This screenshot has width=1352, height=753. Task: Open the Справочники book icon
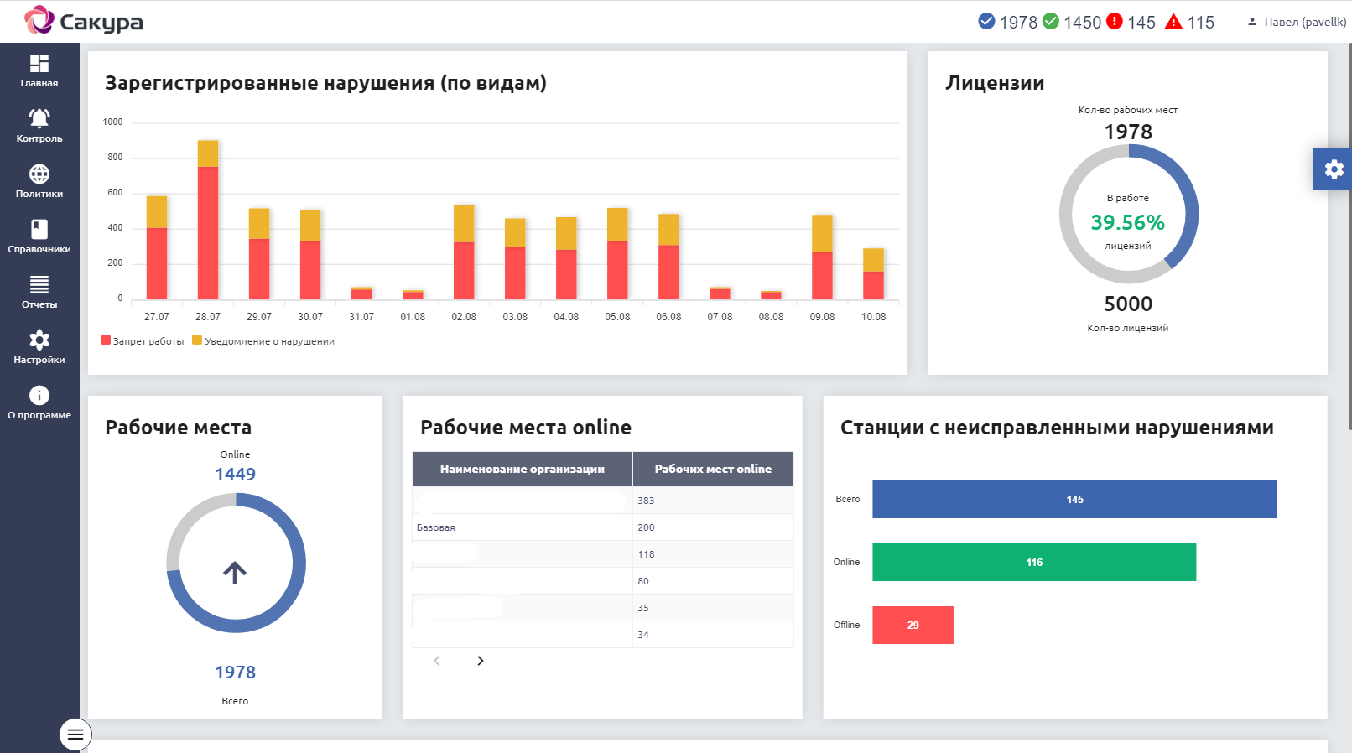tap(39, 229)
